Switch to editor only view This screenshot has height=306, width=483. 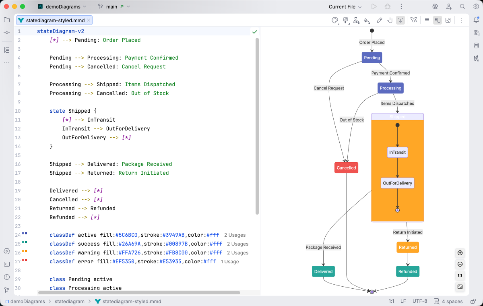click(x=427, y=20)
